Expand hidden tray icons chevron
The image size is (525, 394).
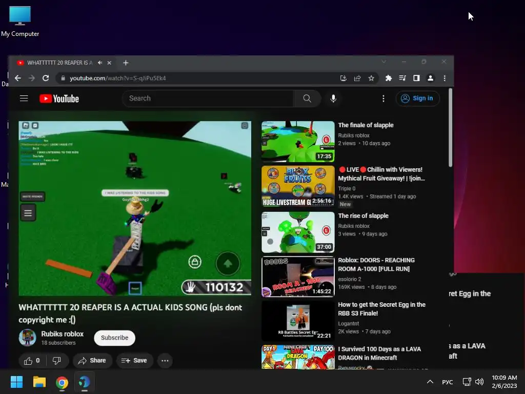point(430,382)
